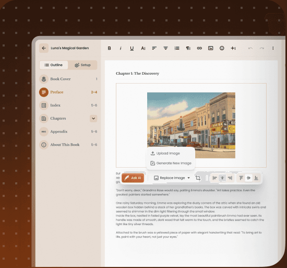Insert a bulleted list
Screen dimensions: 287x268
[177, 48]
